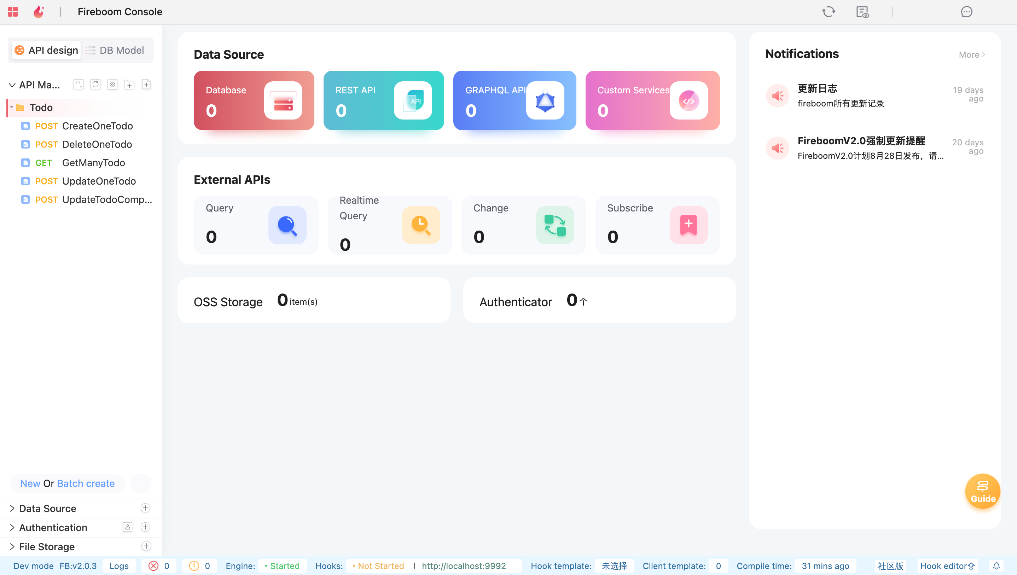This screenshot has height=575, width=1017.
Task: Click the orange Guide floating button
Action: pyautogui.click(x=982, y=491)
